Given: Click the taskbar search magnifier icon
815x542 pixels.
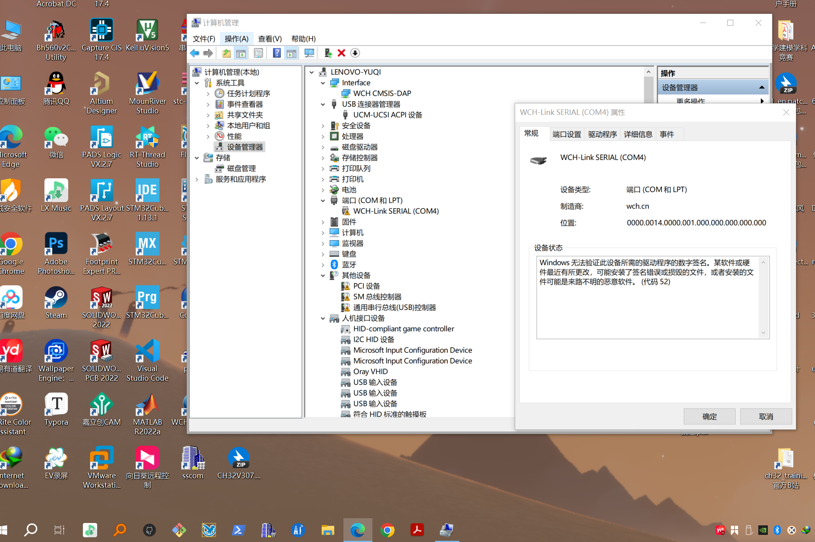Looking at the screenshot, I should pyautogui.click(x=30, y=530).
